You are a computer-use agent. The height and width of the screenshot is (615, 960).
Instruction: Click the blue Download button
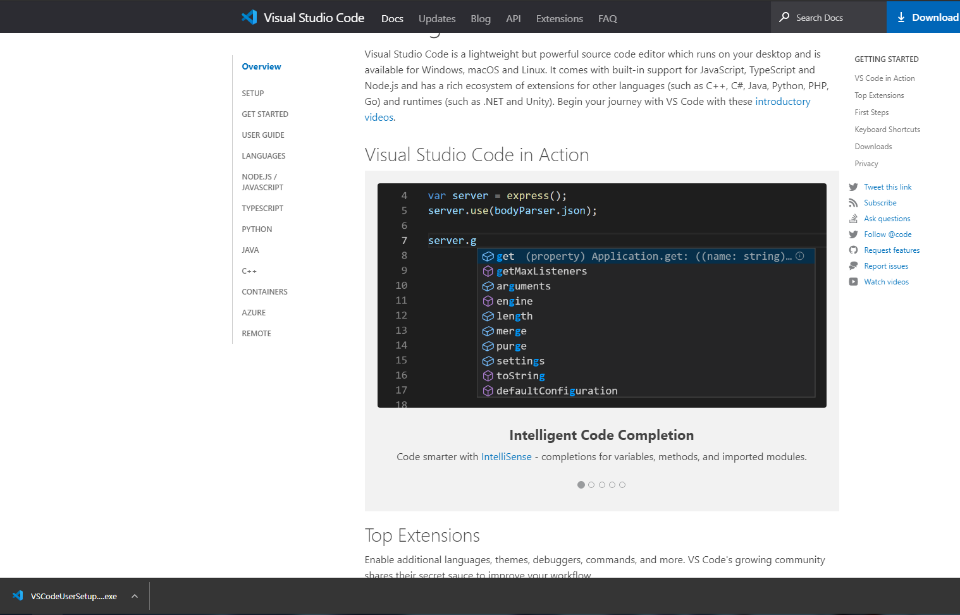(926, 17)
